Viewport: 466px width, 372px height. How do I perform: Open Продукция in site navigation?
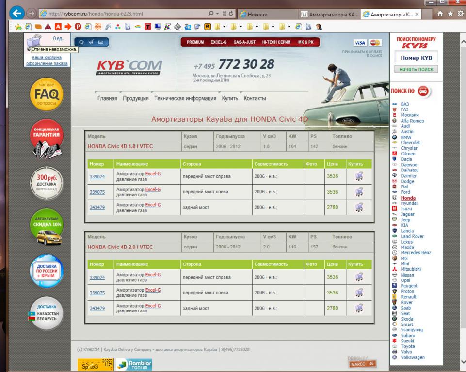(135, 98)
